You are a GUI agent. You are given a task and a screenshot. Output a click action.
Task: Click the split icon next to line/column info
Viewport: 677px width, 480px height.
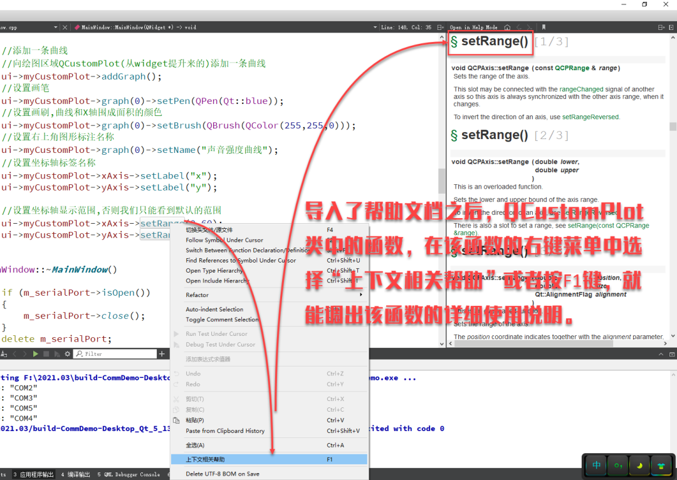(x=441, y=28)
